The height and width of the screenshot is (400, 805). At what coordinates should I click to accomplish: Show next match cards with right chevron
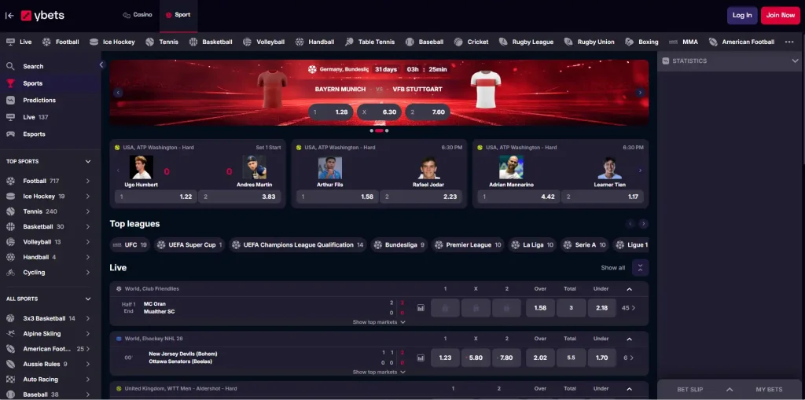pyautogui.click(x=640, y=171)
